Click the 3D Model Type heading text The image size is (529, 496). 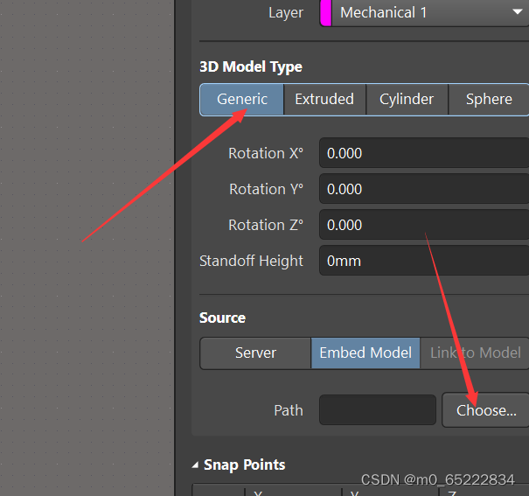[251, 66]
